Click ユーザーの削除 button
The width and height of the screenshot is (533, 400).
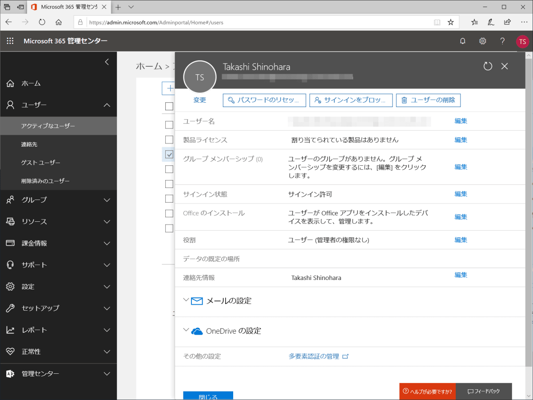coord(428,100)
